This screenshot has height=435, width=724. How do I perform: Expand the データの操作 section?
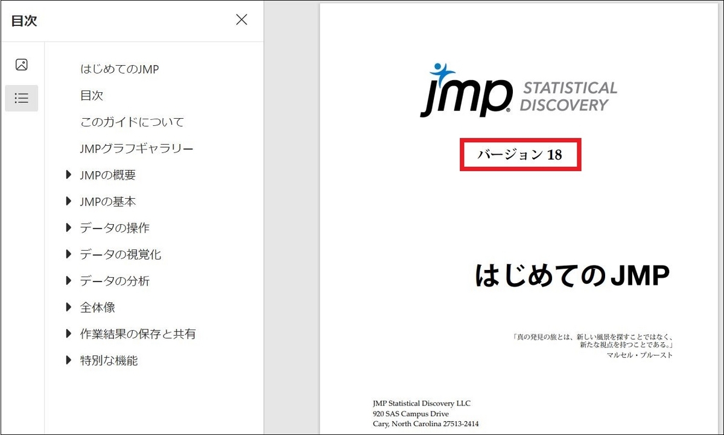pos(68,228)
